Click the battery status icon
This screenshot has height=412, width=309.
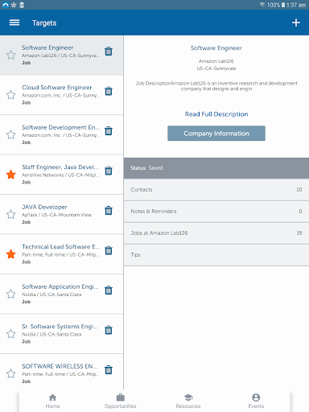(283, 5)
